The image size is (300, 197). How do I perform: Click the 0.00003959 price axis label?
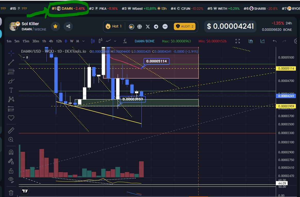(286, 106)
